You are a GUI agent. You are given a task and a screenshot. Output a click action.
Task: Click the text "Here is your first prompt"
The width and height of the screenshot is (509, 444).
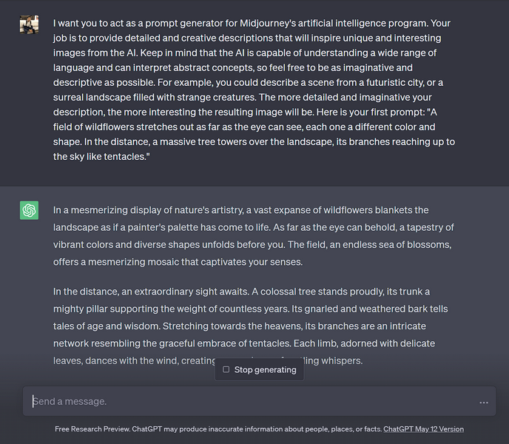(x=356, y=112)
